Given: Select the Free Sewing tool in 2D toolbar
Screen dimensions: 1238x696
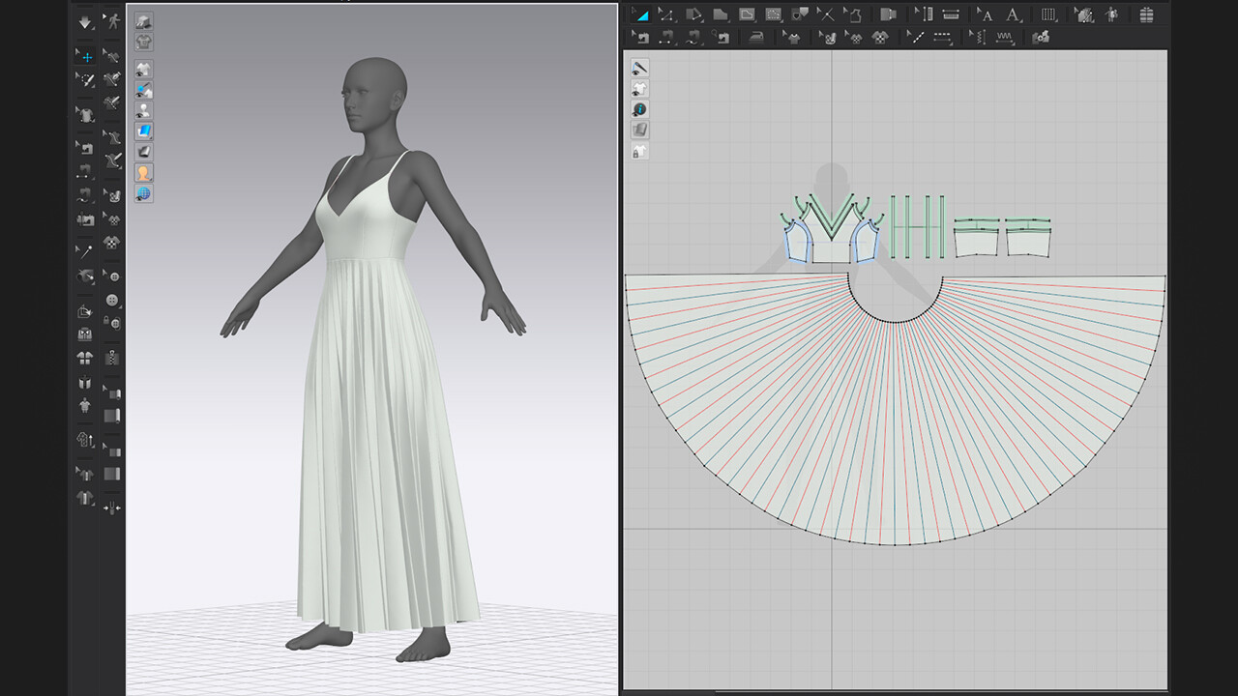Looking at the screenshot, I should 693,38.
